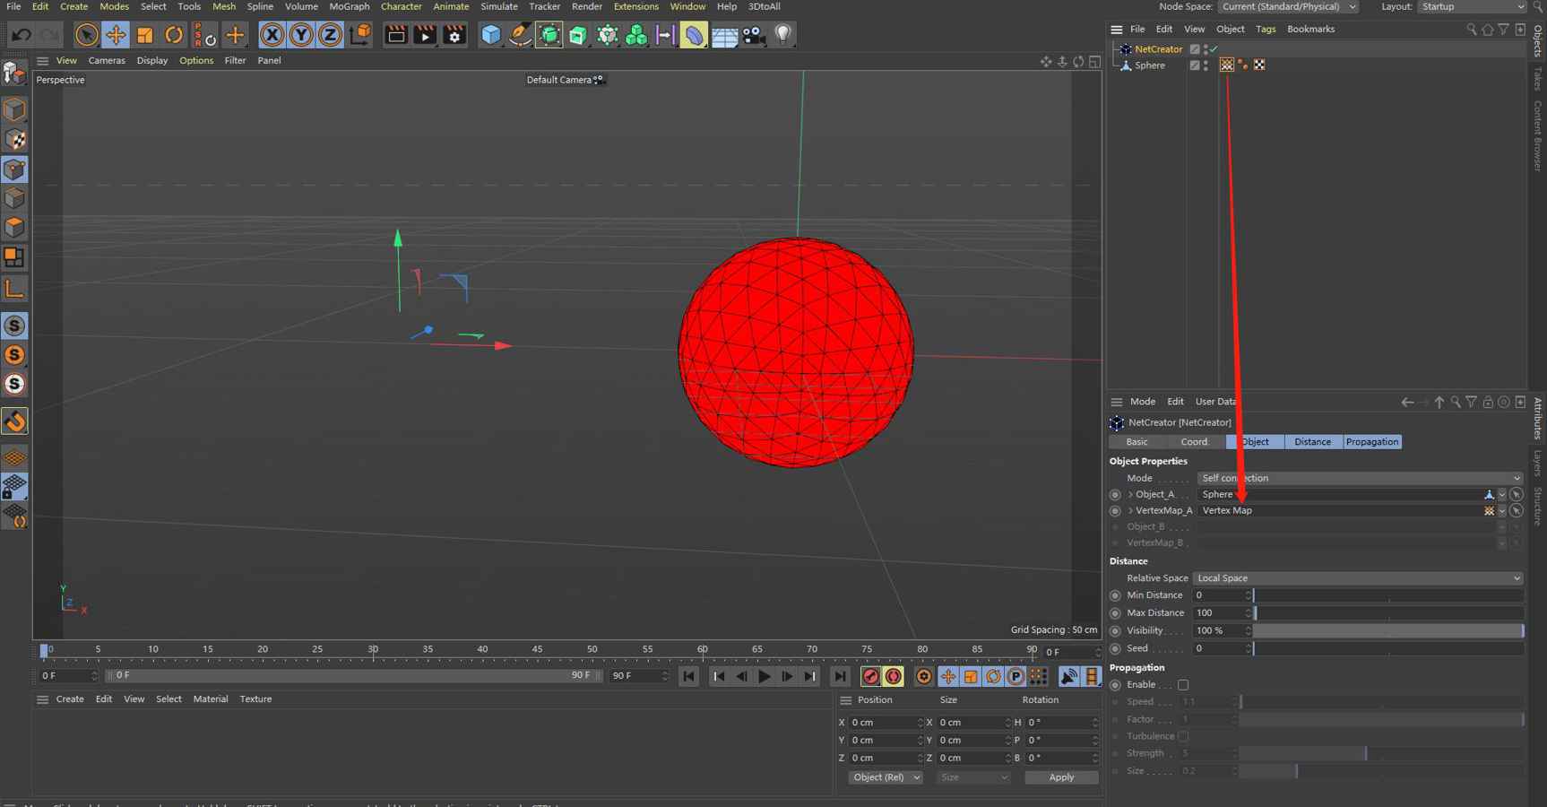Open the MoGraph menu
This screenshot has height=807, width=1547.
tap(349, 6)
